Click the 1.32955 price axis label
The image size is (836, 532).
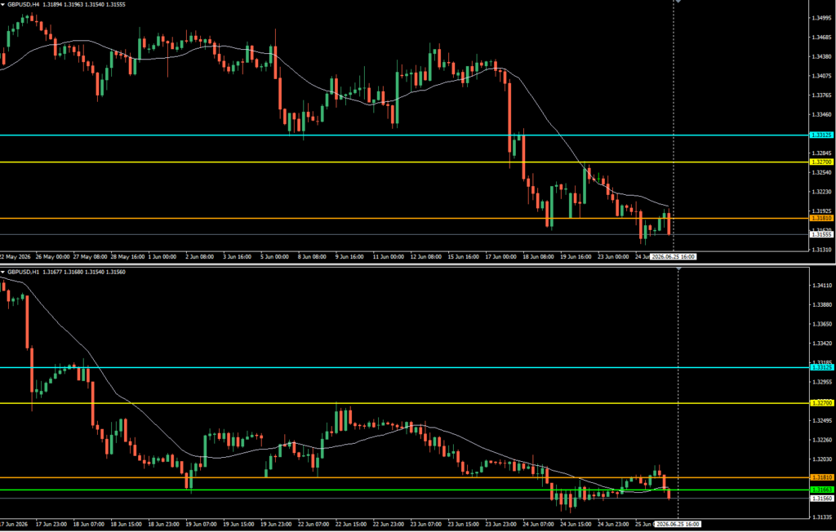[x=821, y=382]
